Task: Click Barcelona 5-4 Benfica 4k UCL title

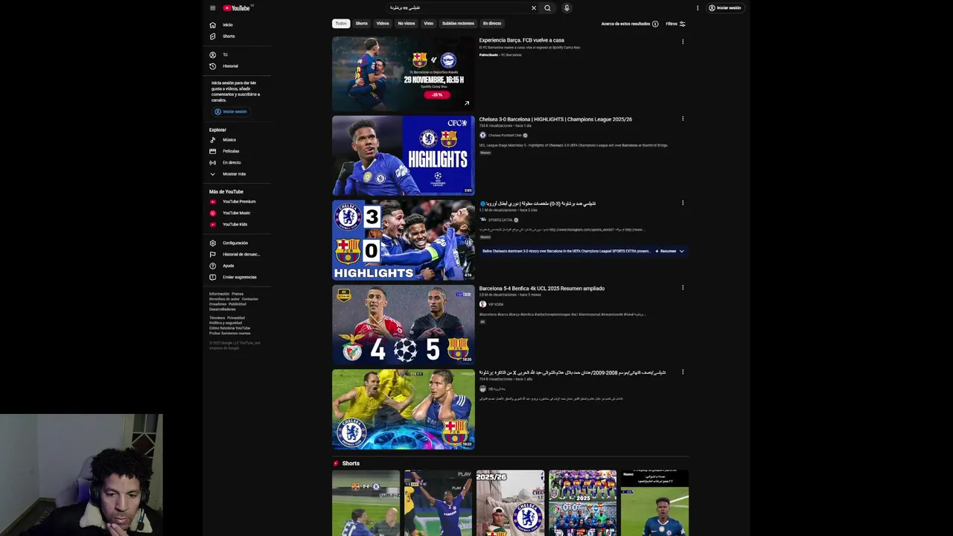Action: point(541,288)
